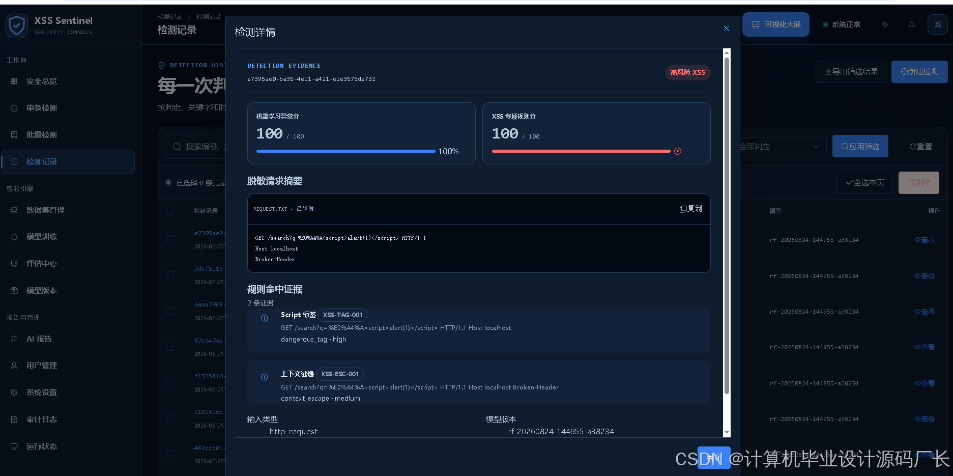The height and width of the screenshot is (476, 953).
Task: Open 查看 link in the e7395ae0 row
Action: (x=924, y=240)
